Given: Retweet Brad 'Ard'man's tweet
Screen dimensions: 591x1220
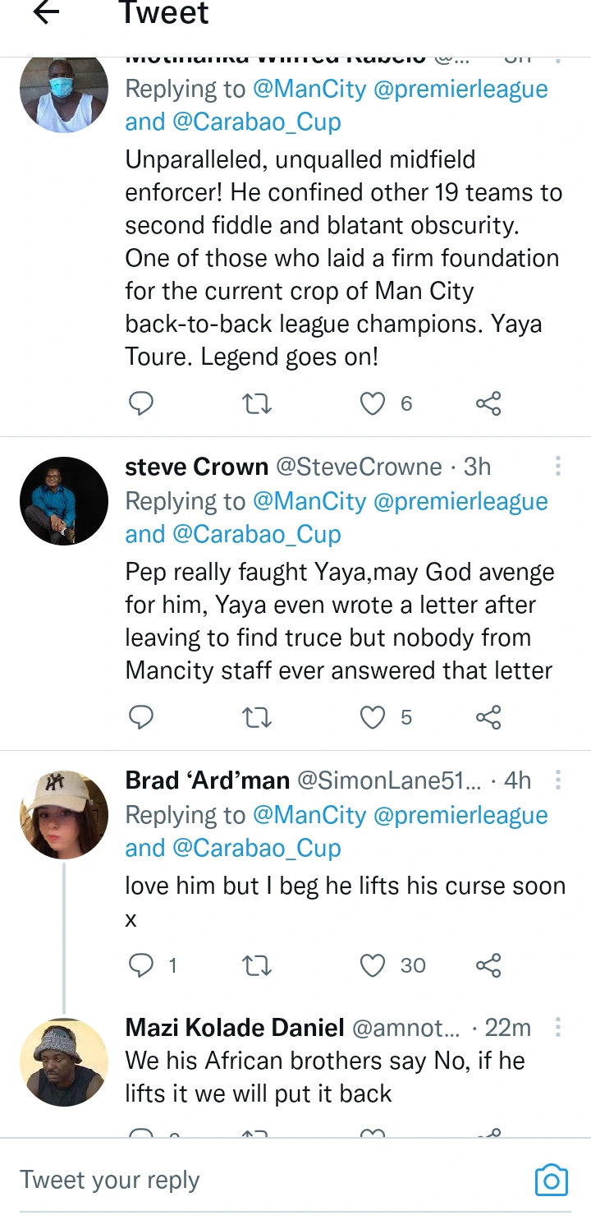Looking at the screenshot, I should click(258, 965).
